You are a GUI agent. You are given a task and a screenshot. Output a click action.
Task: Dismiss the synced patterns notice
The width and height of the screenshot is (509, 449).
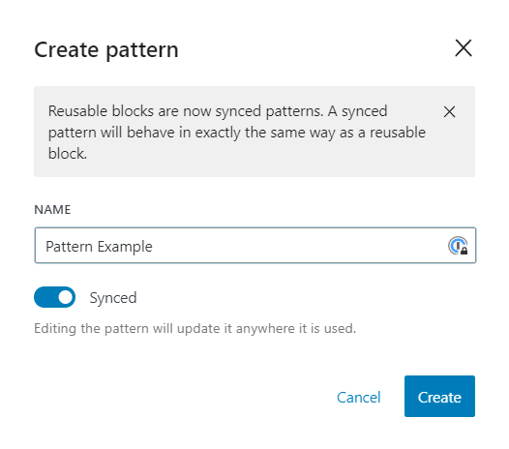[x=449, y=112]
